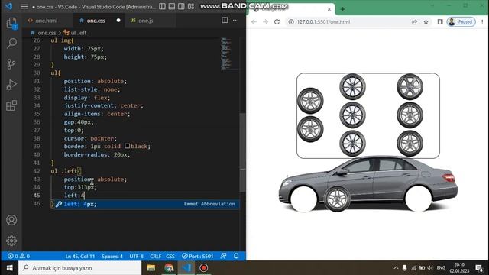Select one.css in the breadcrumb

pyautogui.click(x=47, y=32)
